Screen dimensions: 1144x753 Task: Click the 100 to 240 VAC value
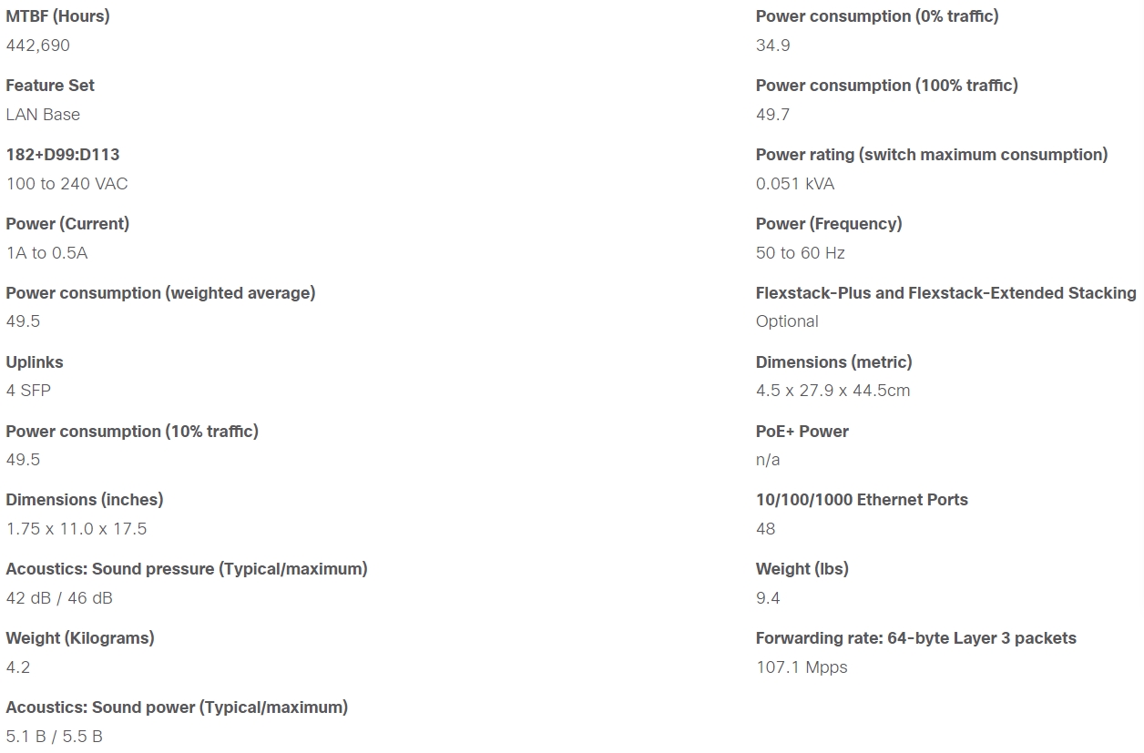point(66,184)
